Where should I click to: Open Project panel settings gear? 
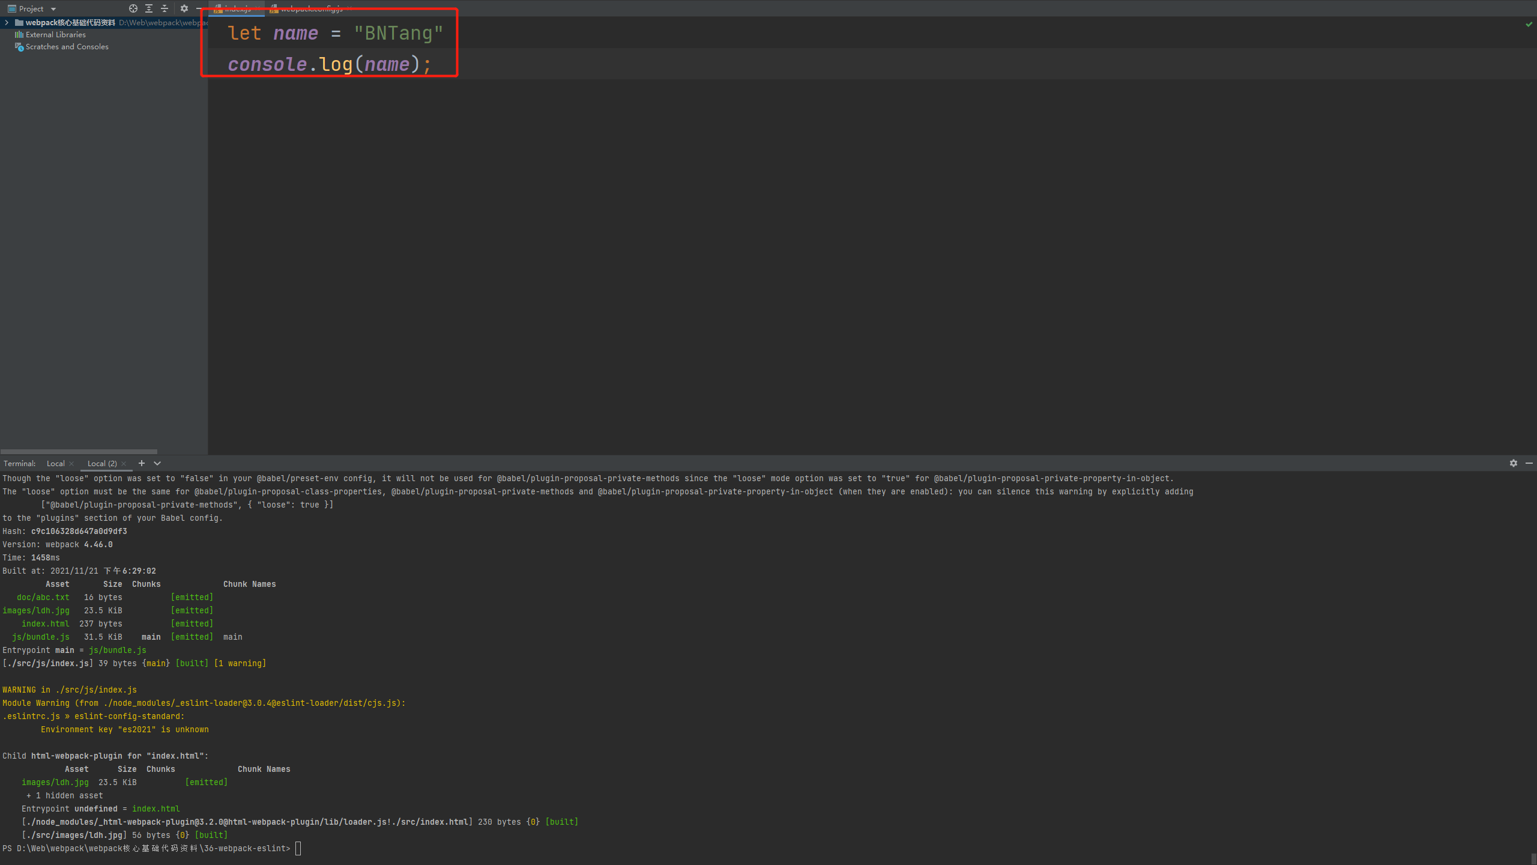coord(184,8)
